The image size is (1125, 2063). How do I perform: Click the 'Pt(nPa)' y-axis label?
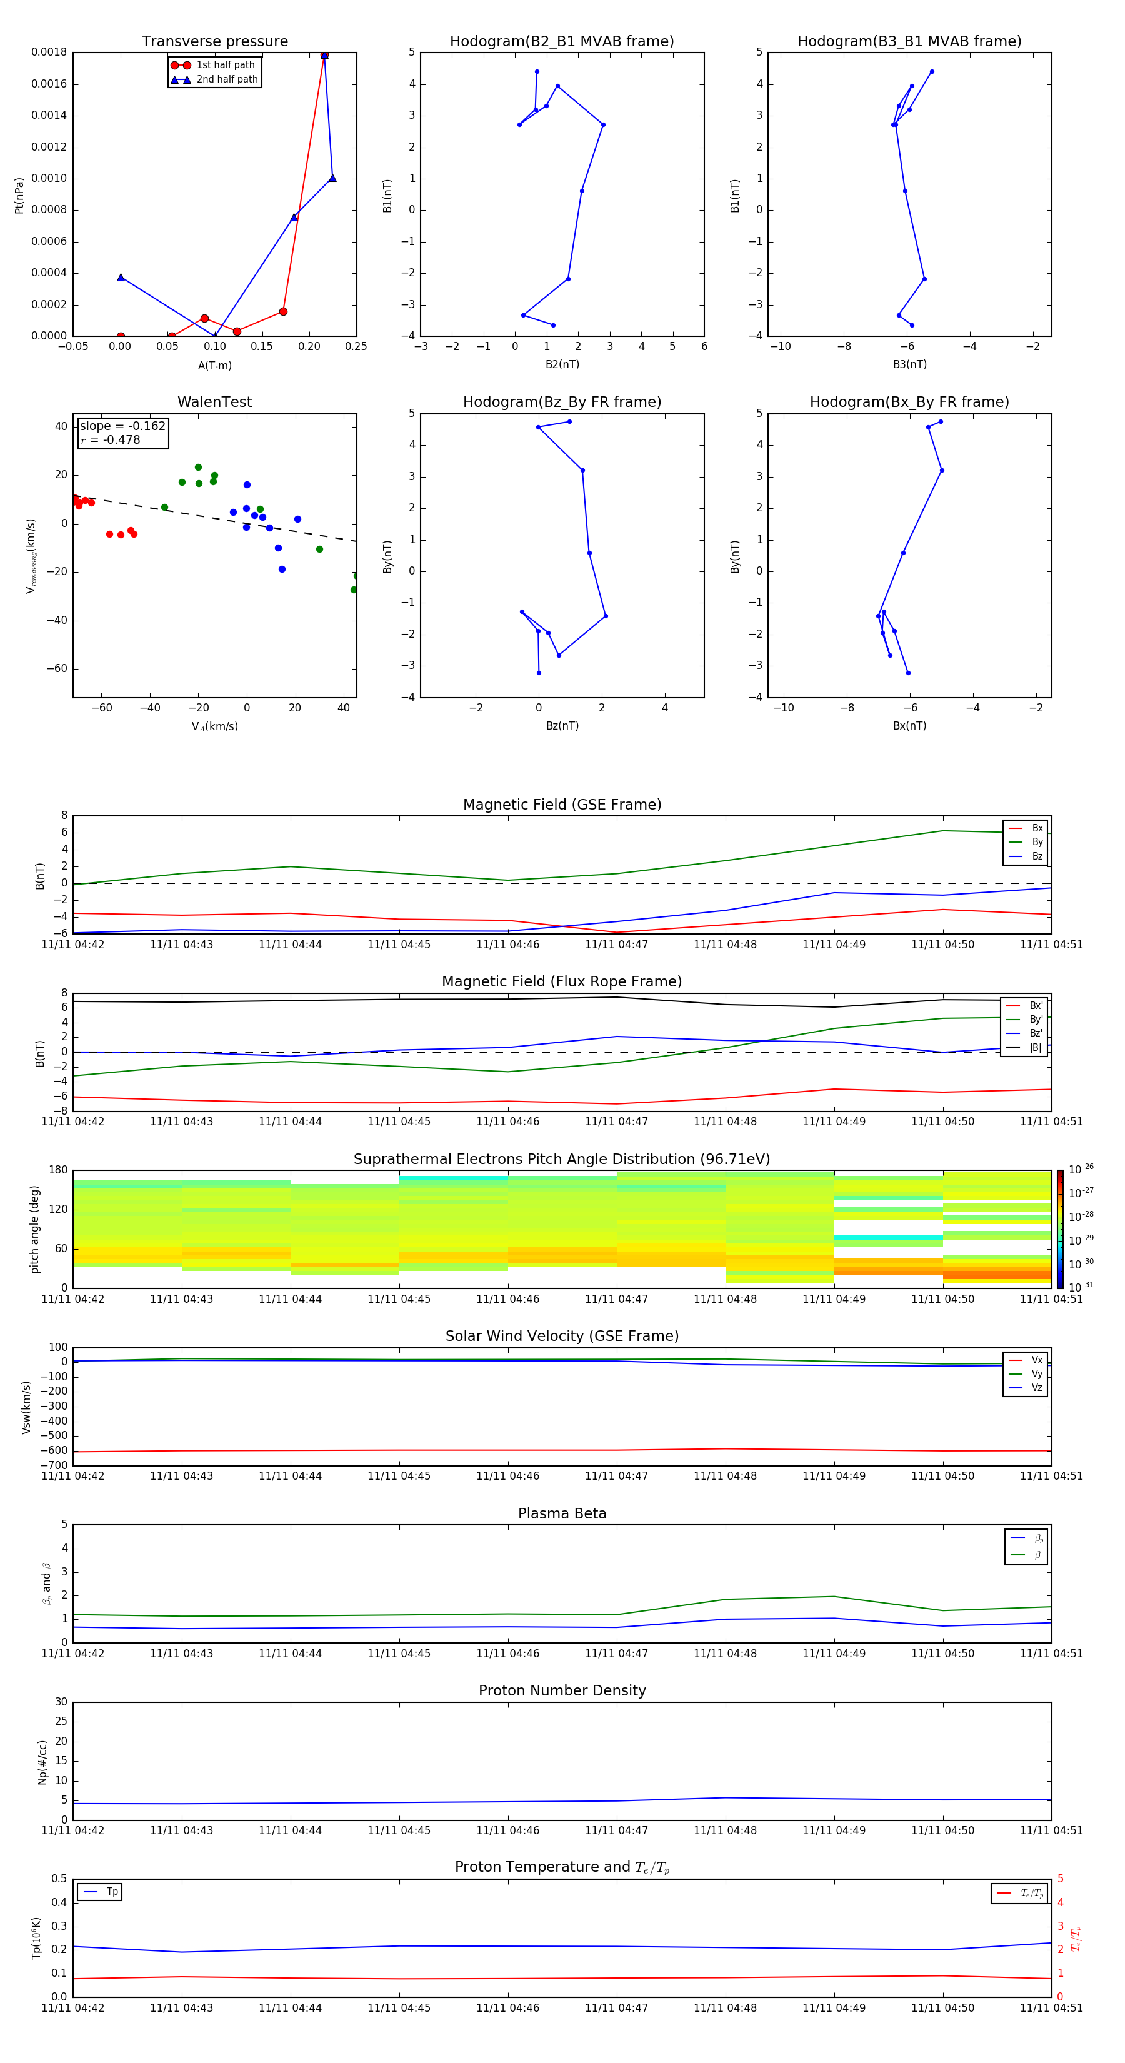(19, 194)
